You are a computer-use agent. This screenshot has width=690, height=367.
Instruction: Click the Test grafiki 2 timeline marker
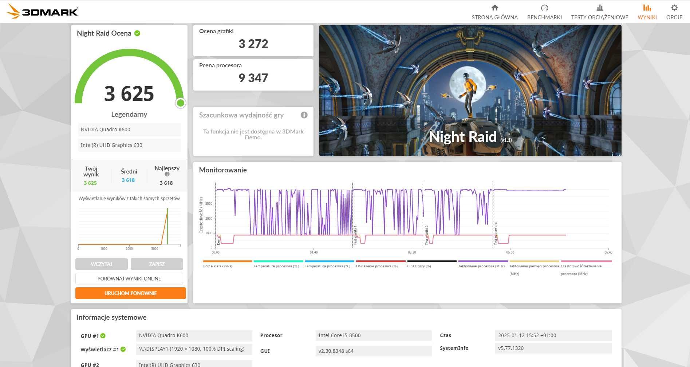[427, 235]
